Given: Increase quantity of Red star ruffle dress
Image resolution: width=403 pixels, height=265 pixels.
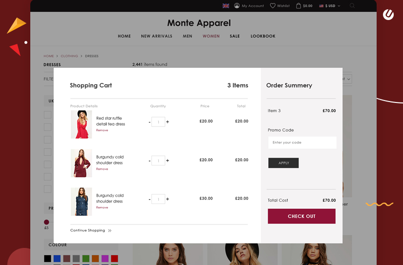Looking at the screenshot, I should (168, 122).
